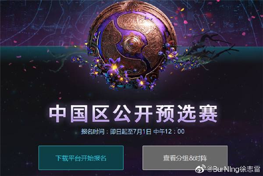Open the @BurNIng徐志雷 Weibo handle
Screen dimensions: 263x176
234,169
